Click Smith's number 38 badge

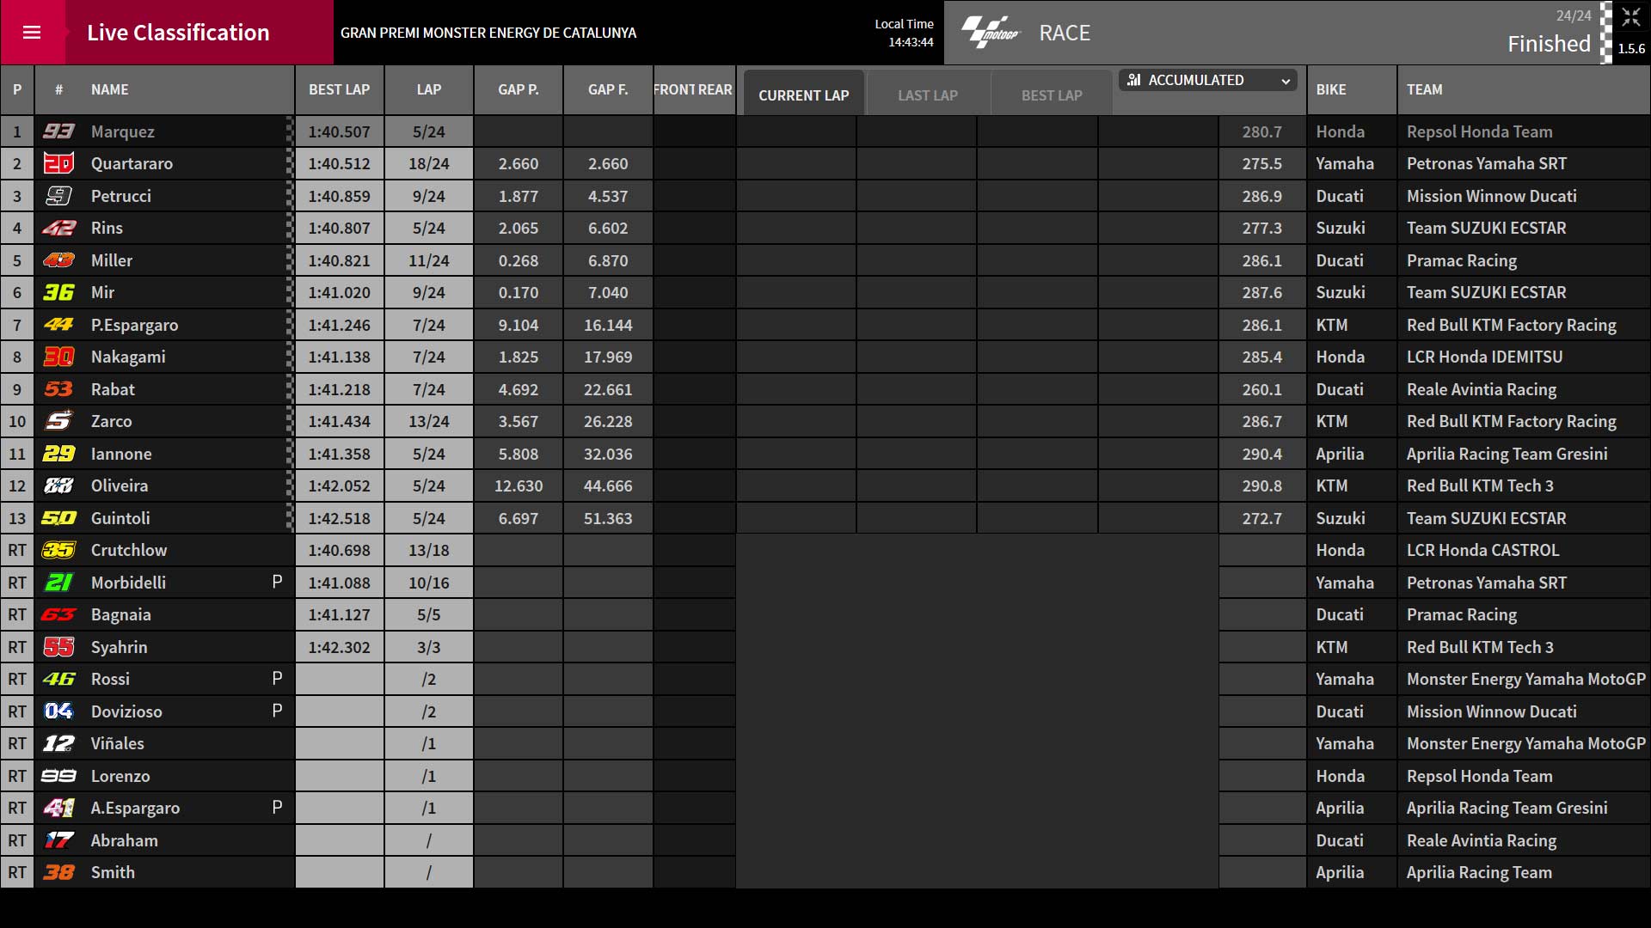point(58,872)
